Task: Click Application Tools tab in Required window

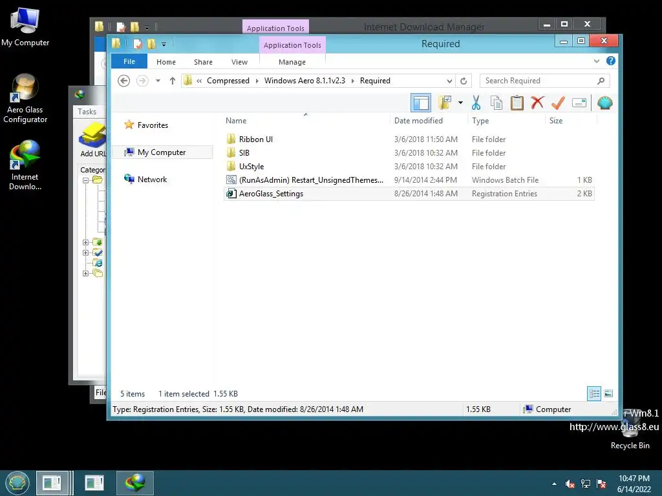Action: pos(292,45)
